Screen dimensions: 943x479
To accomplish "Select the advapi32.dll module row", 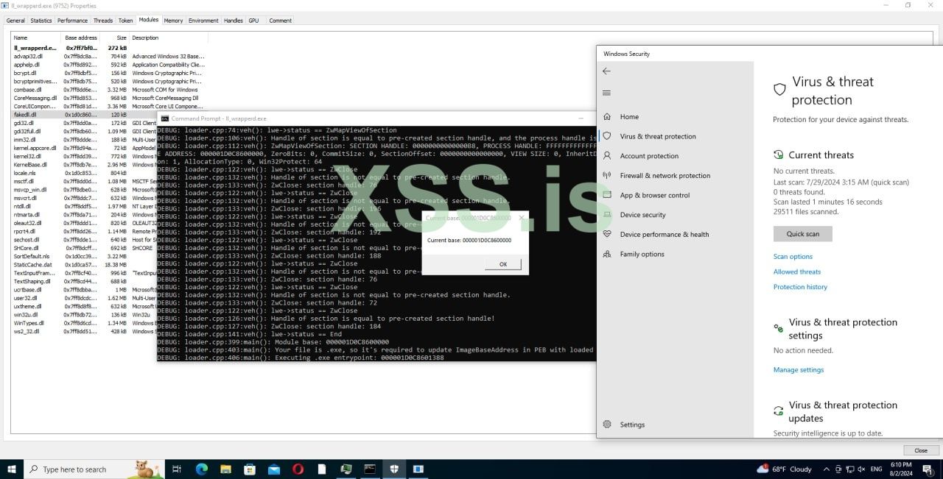I will click(x=109, y=56).
